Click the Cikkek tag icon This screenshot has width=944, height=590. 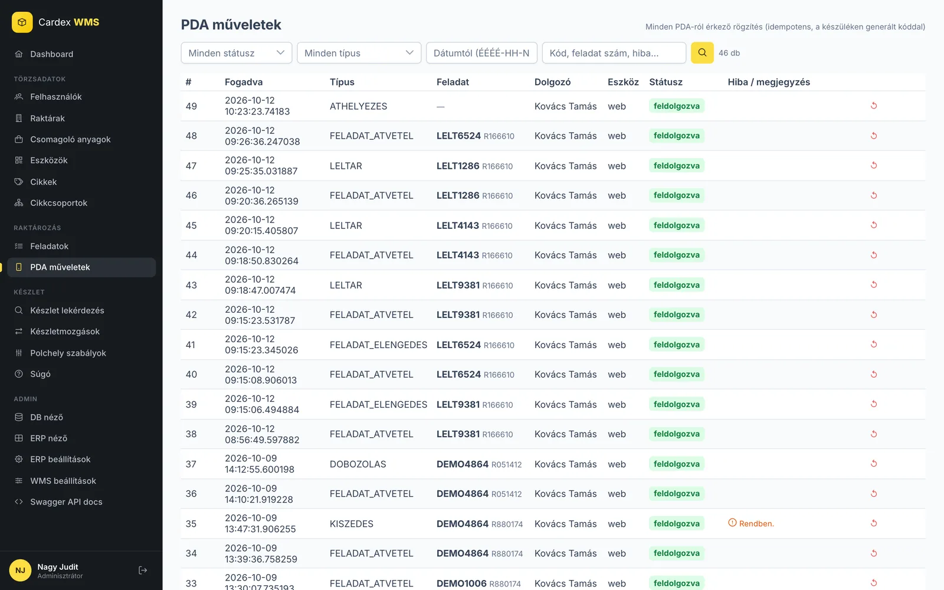19,182
